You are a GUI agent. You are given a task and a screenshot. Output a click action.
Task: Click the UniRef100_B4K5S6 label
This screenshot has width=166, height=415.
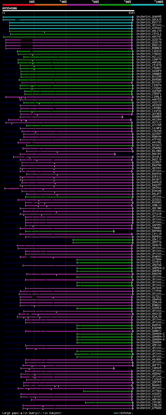point(149,174)
